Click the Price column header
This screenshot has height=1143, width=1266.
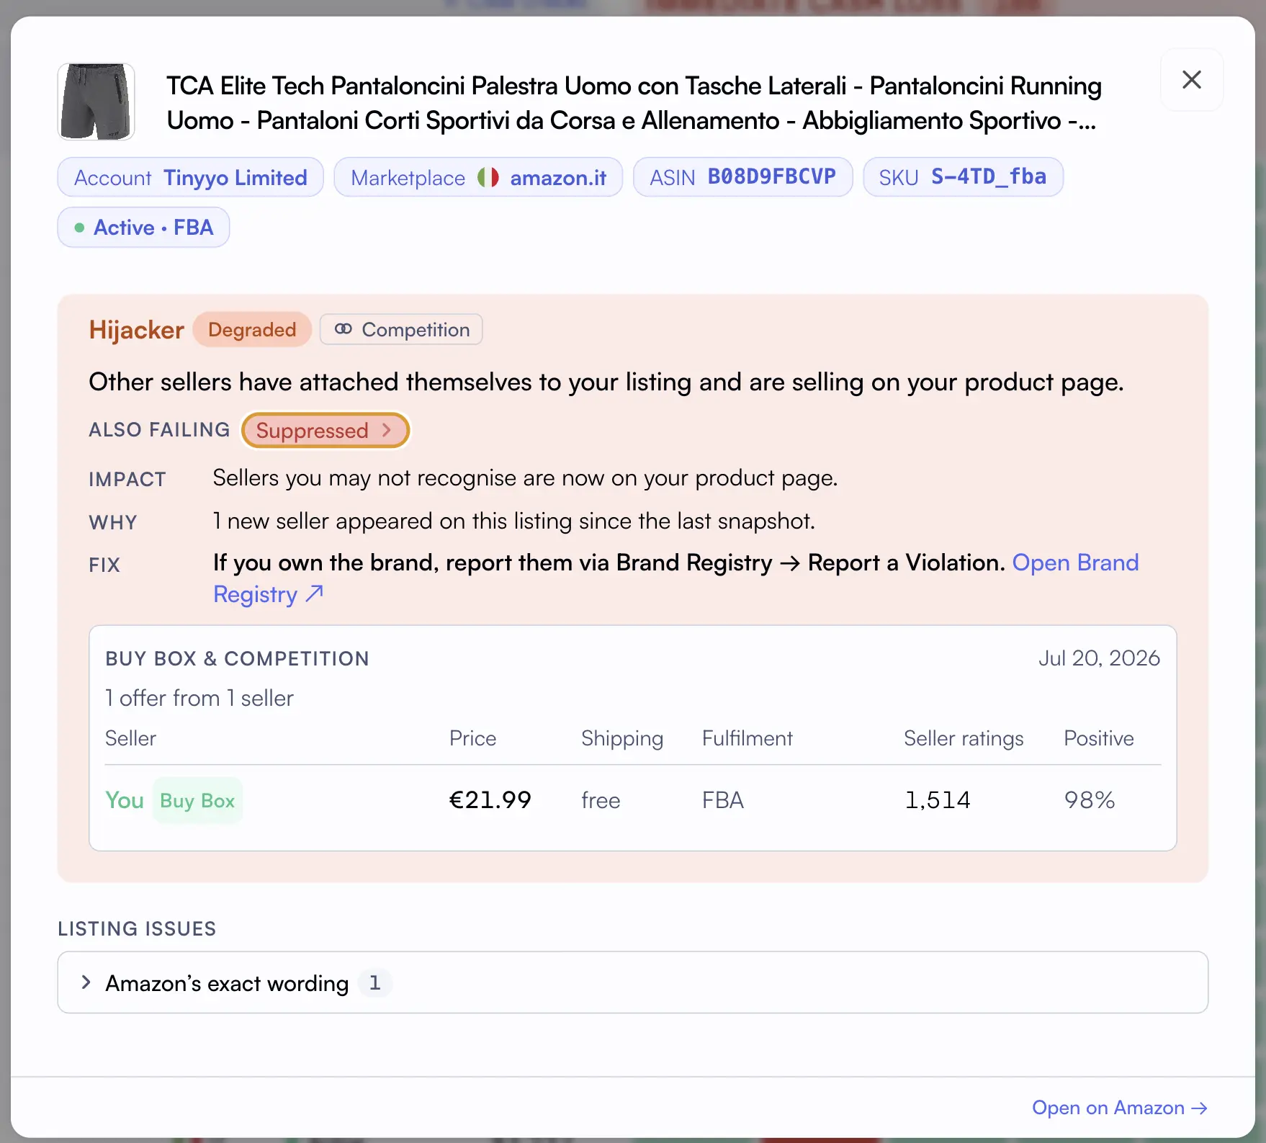[x=473, y=738]
